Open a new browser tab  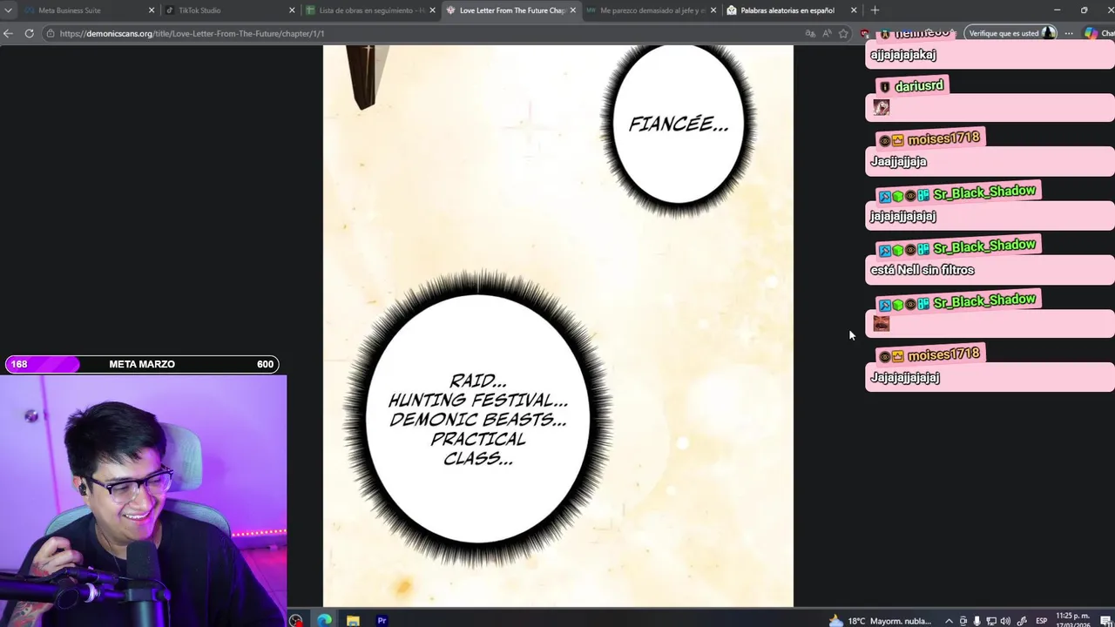[875, 10]
